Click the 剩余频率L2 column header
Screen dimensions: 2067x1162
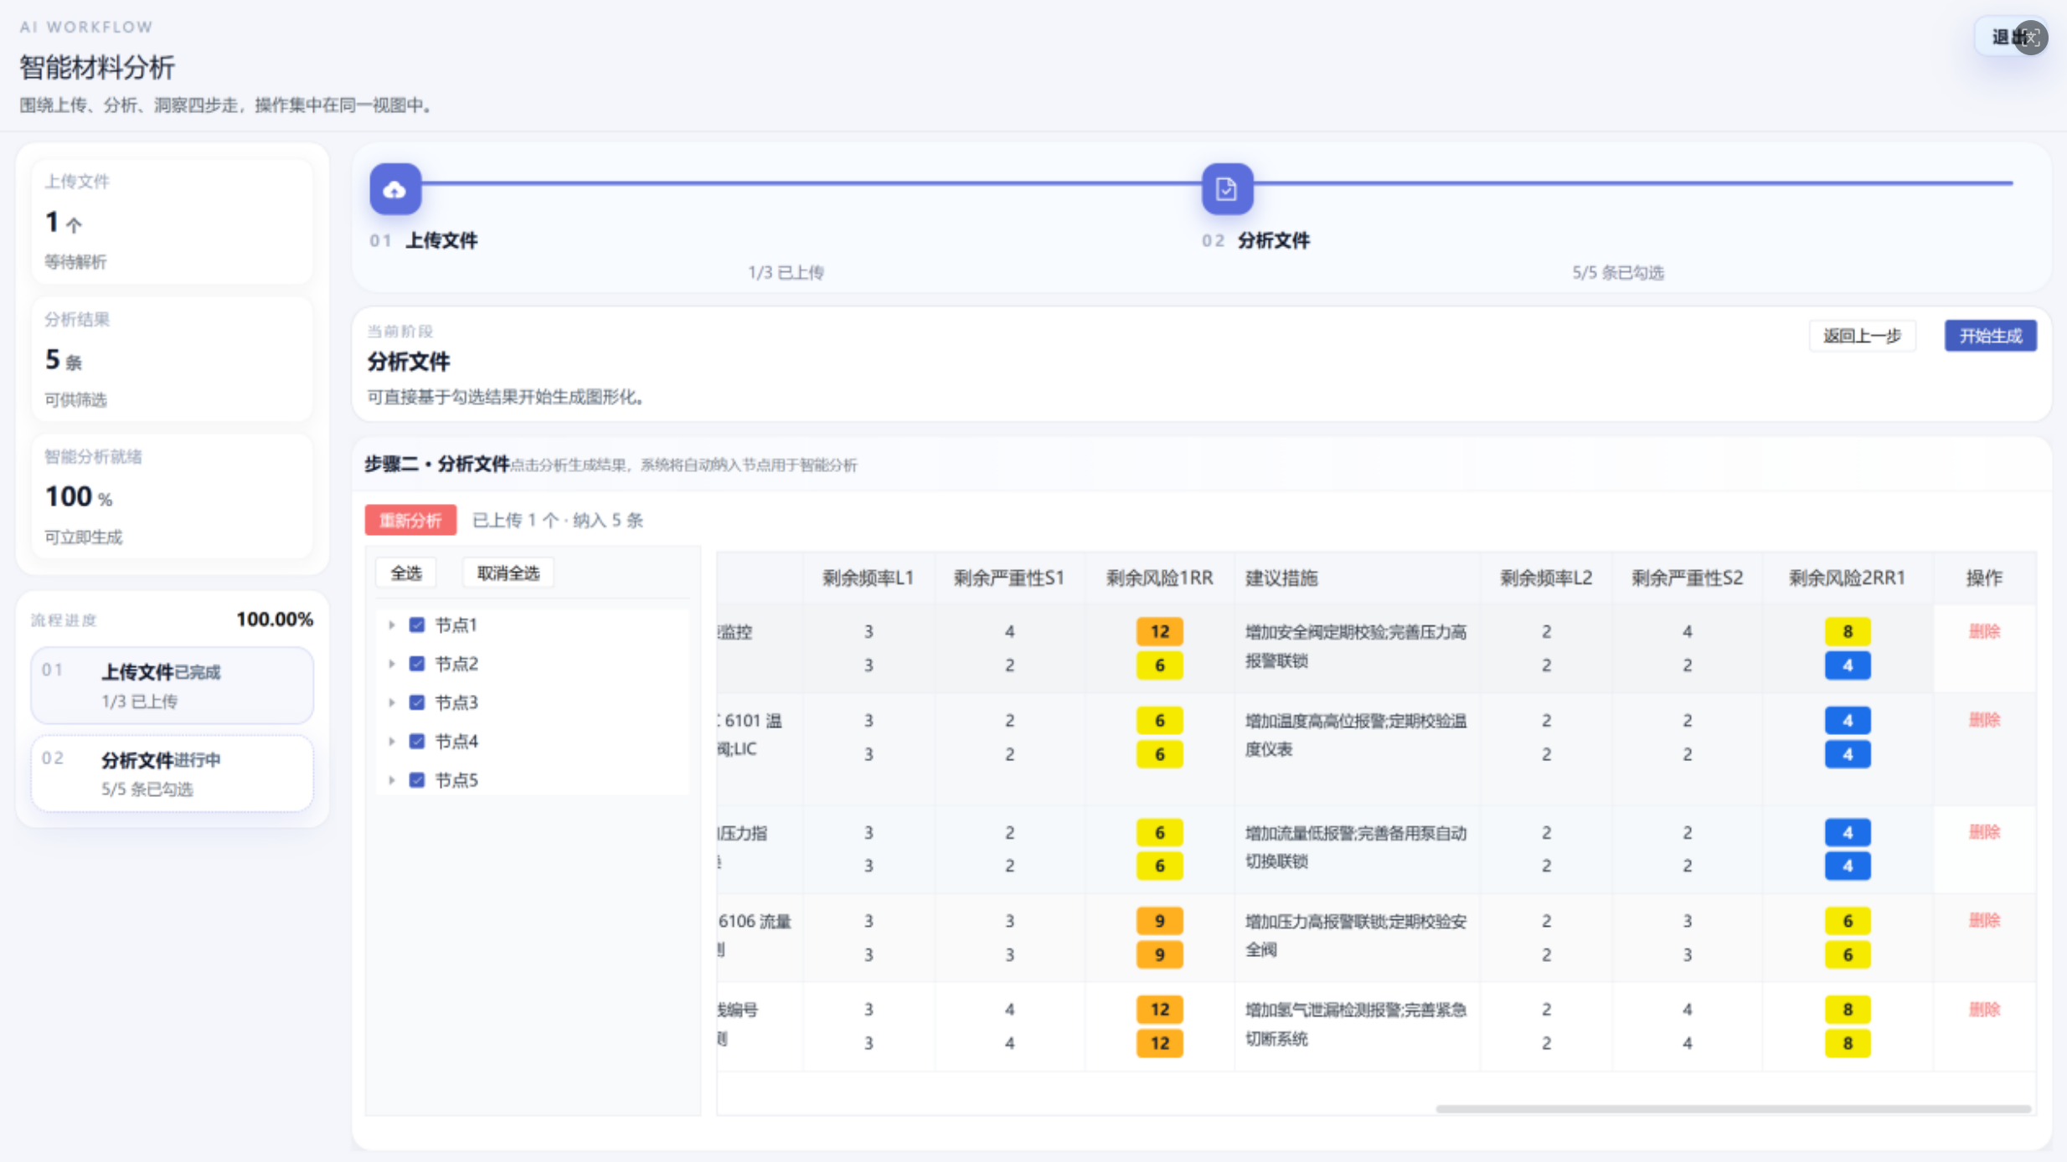click(1546, 578)
